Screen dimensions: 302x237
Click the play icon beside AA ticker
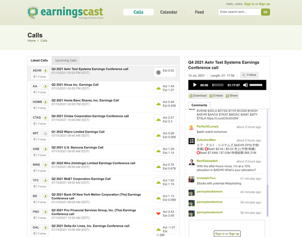(x=45, y=86)
